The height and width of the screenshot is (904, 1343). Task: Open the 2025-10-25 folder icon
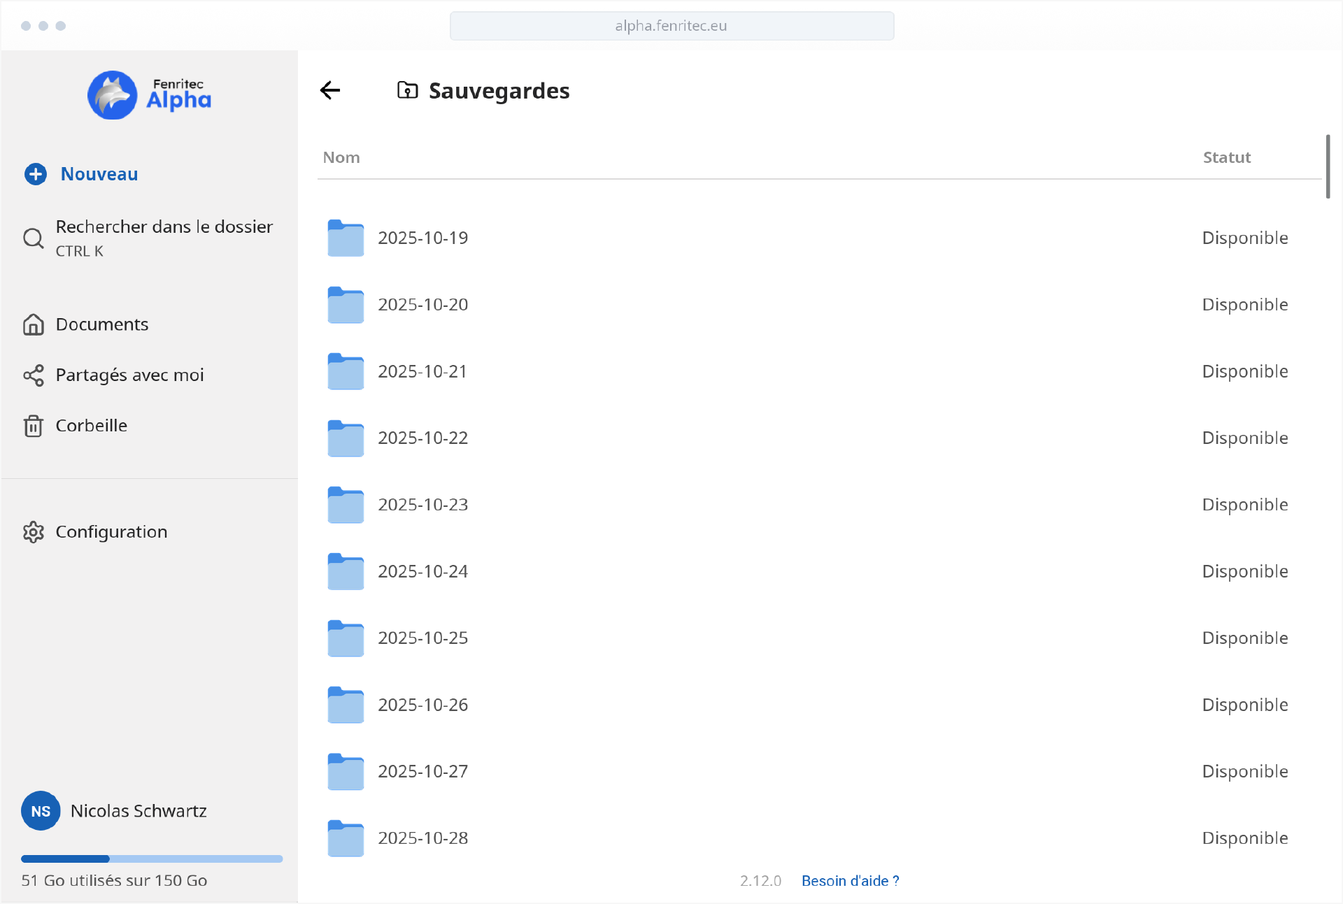(346, 638)
